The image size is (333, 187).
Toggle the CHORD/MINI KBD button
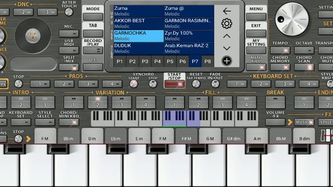tap(69, 122)
